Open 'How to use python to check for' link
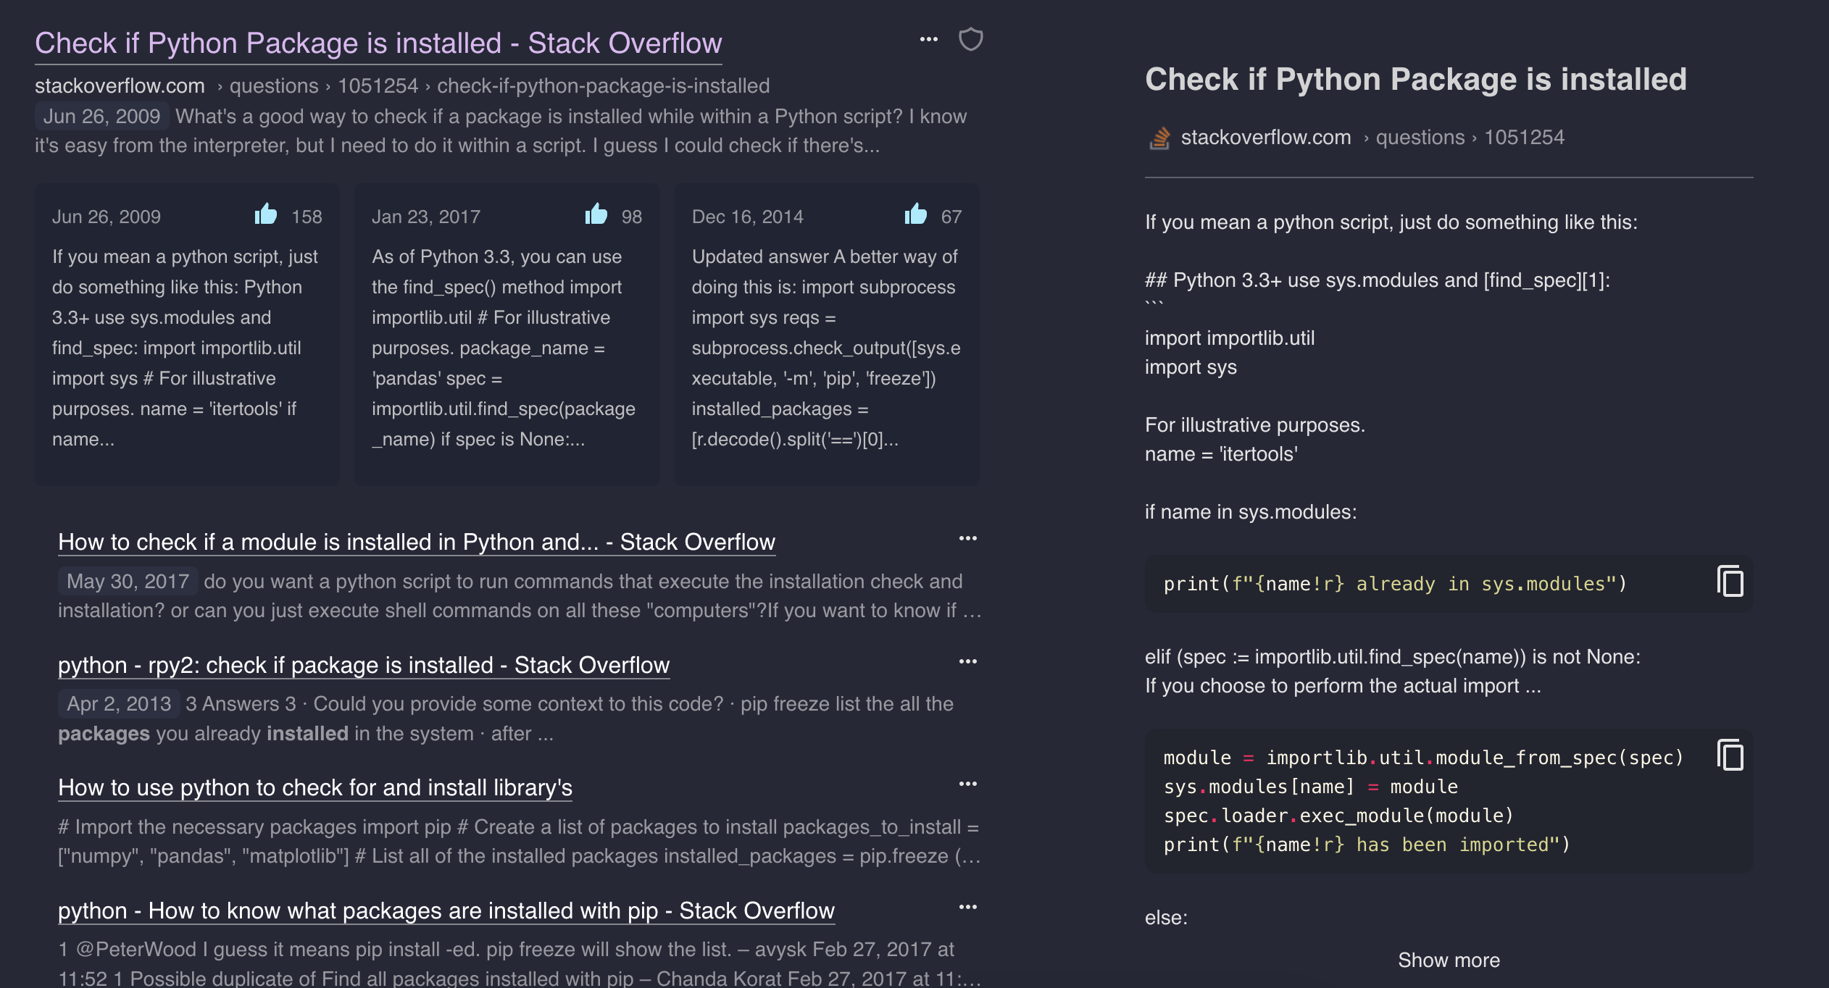1829x988 pixels. coord(315,787)
